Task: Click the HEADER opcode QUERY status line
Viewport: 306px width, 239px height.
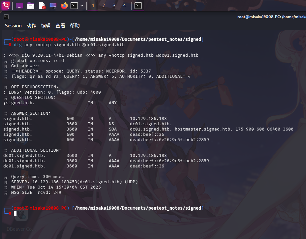Action: (77, 71)
